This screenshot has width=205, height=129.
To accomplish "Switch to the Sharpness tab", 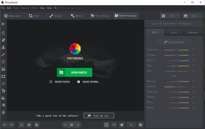I will (x=193, y=33).
